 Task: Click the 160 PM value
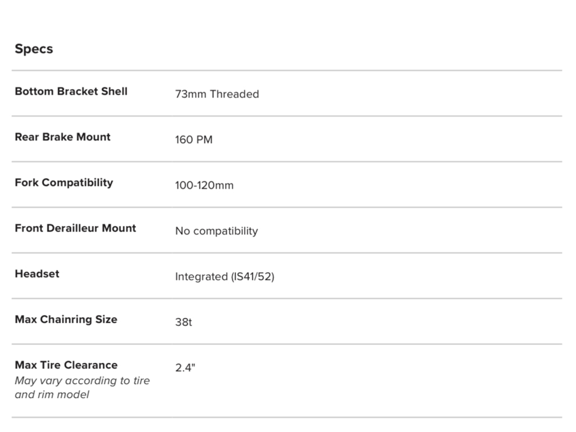[193, 139]
